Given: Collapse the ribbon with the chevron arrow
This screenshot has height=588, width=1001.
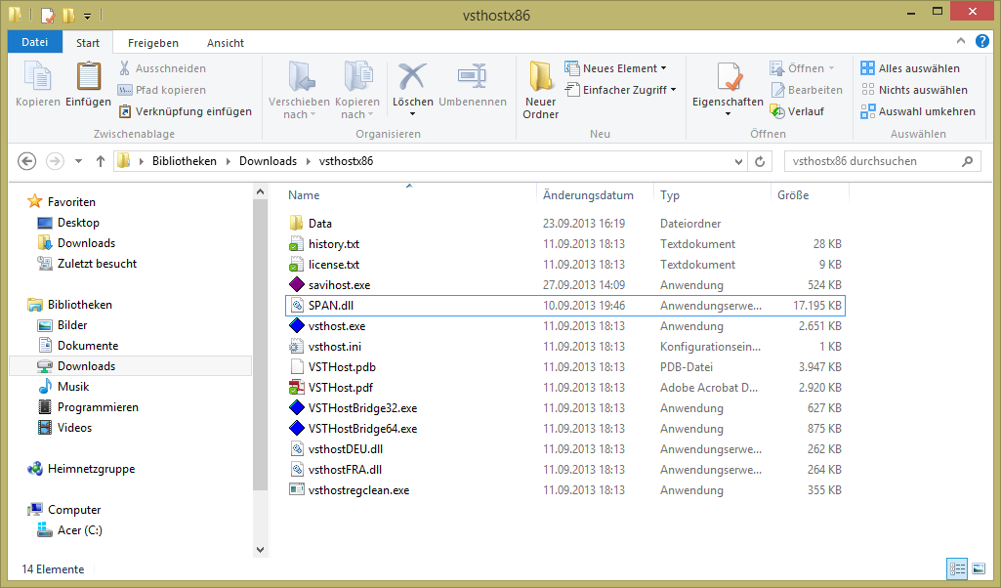Looking at the screenshot, I should click(965, 42).
